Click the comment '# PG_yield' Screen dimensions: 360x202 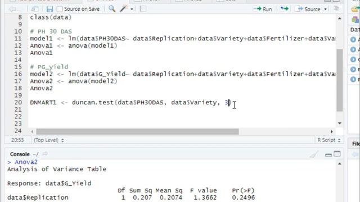coord(49,67)
